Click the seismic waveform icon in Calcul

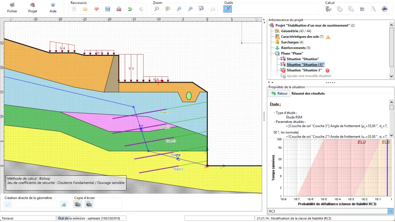384,9
